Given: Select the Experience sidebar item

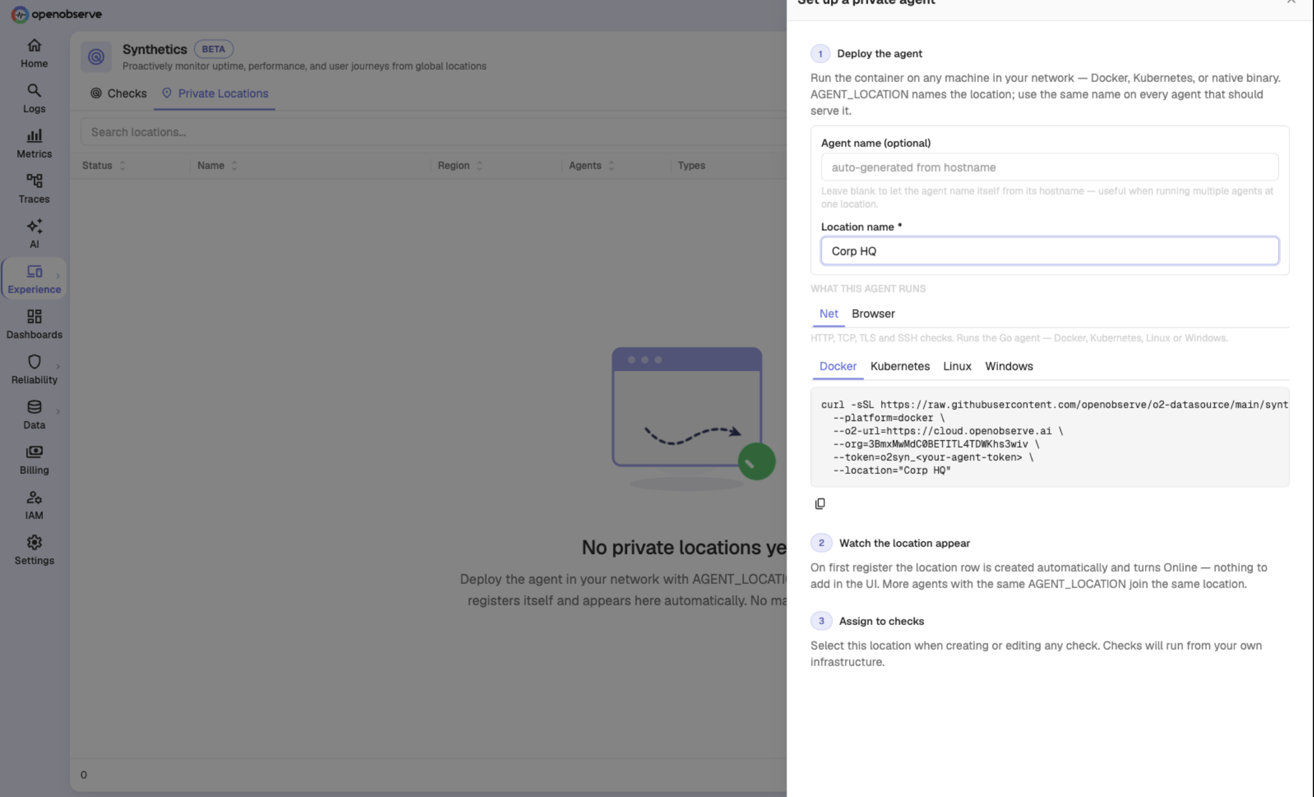Looking at the screenshot, I should click(x=34, y=279).
